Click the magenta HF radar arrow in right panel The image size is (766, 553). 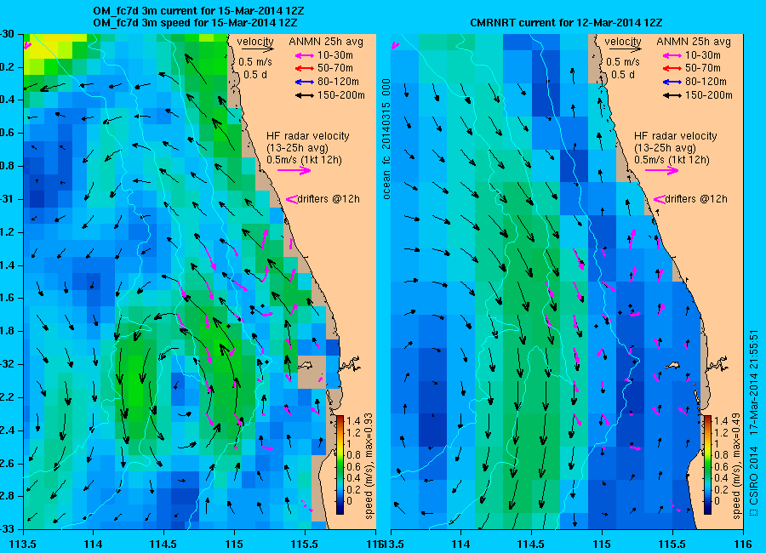pos(662,170)
